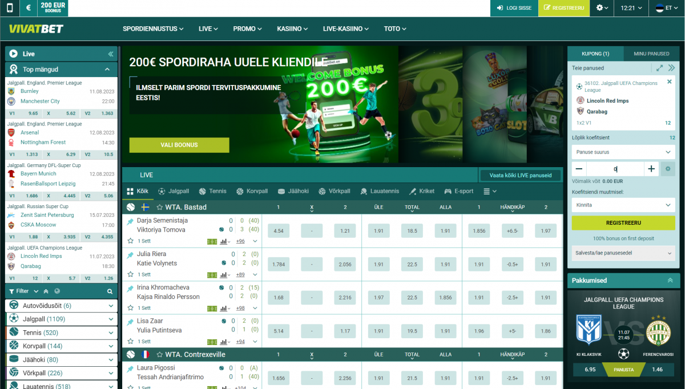Viewport: 685px width, 389px height.
Task: Click the bet slip stake settings gear
Action: (668, 169)
